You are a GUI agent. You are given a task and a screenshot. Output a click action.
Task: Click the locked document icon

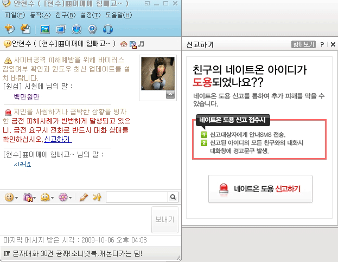point(133,44)
